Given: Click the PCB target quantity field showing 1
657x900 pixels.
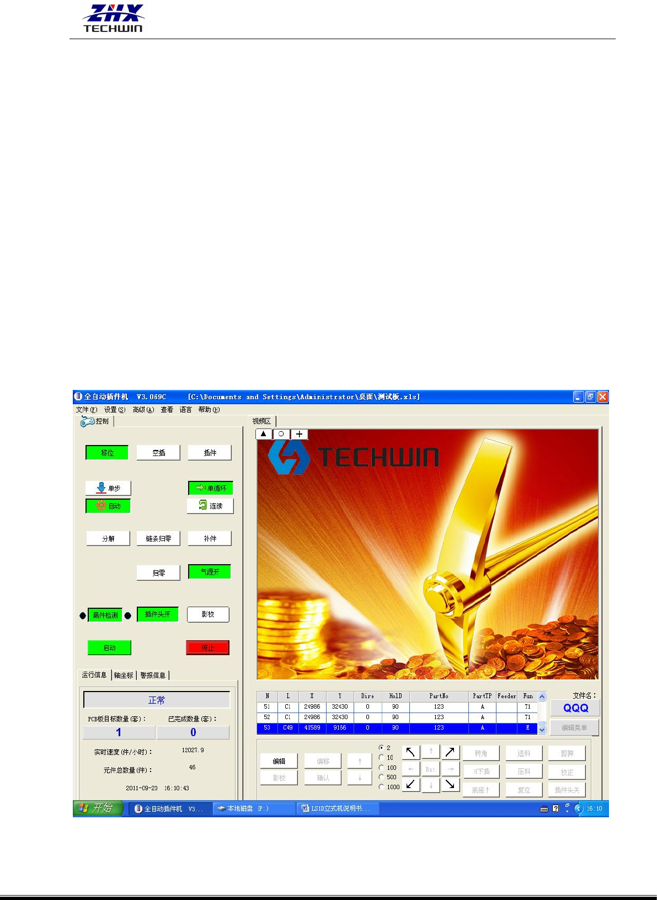Looking at the screenshot, I should coord(119,732).
